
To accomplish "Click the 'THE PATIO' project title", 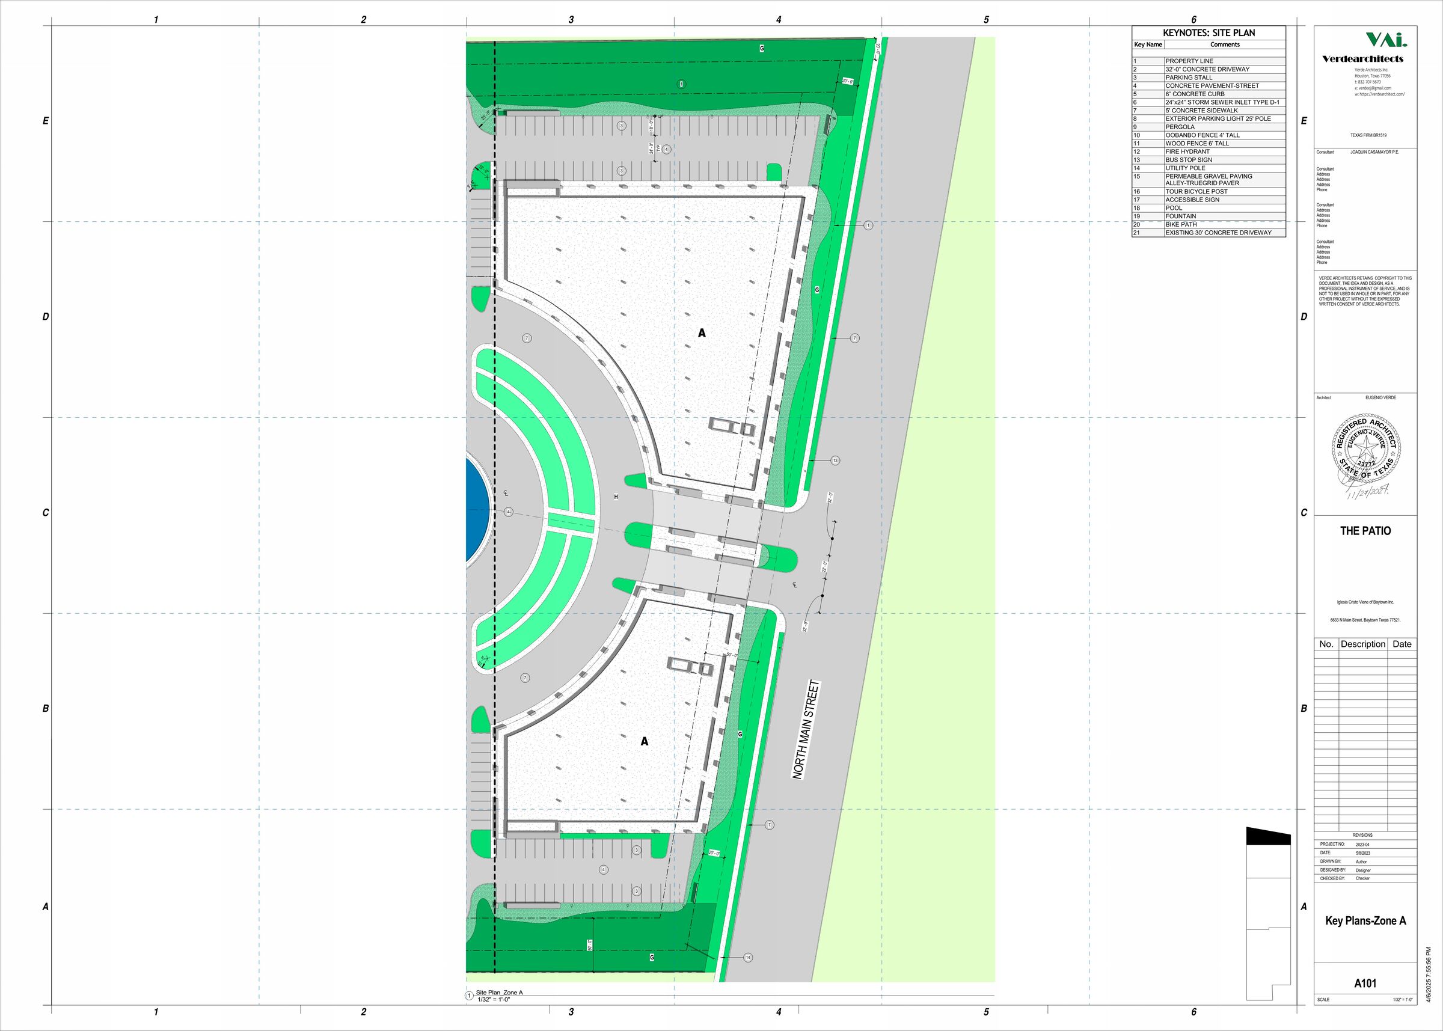I will [x=1365, y=531].
